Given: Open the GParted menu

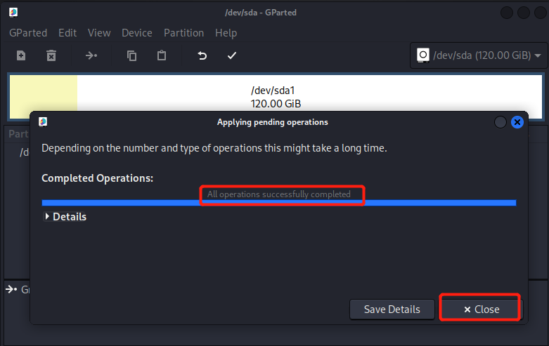Looking at the screenshot, I should tap(28, 33).
